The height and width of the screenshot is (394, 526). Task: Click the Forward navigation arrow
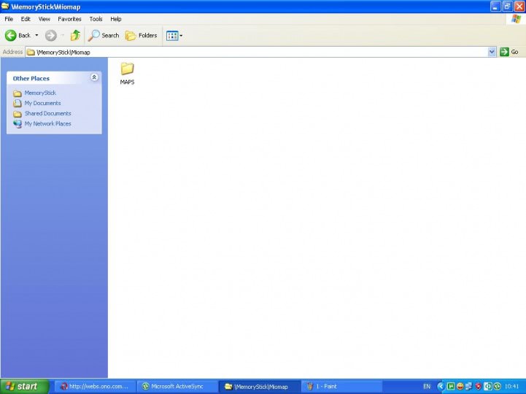(50, 35)
